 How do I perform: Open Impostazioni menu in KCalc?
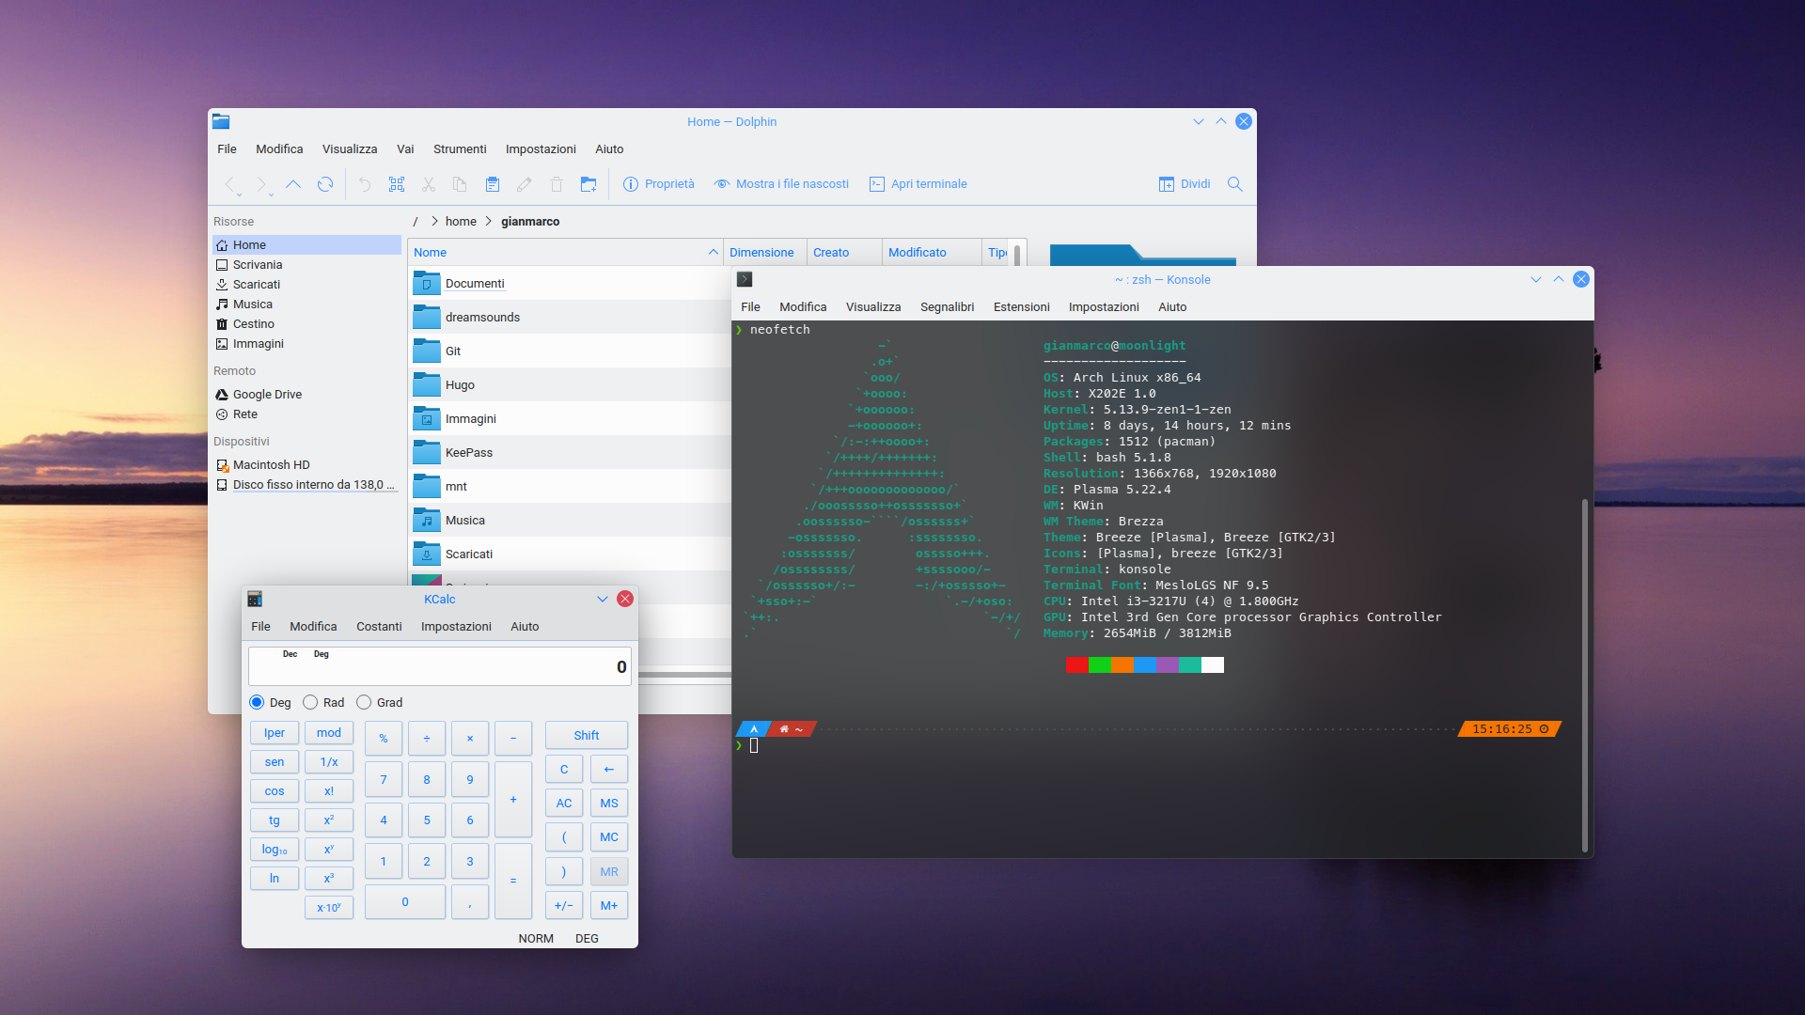pos(456,627)
